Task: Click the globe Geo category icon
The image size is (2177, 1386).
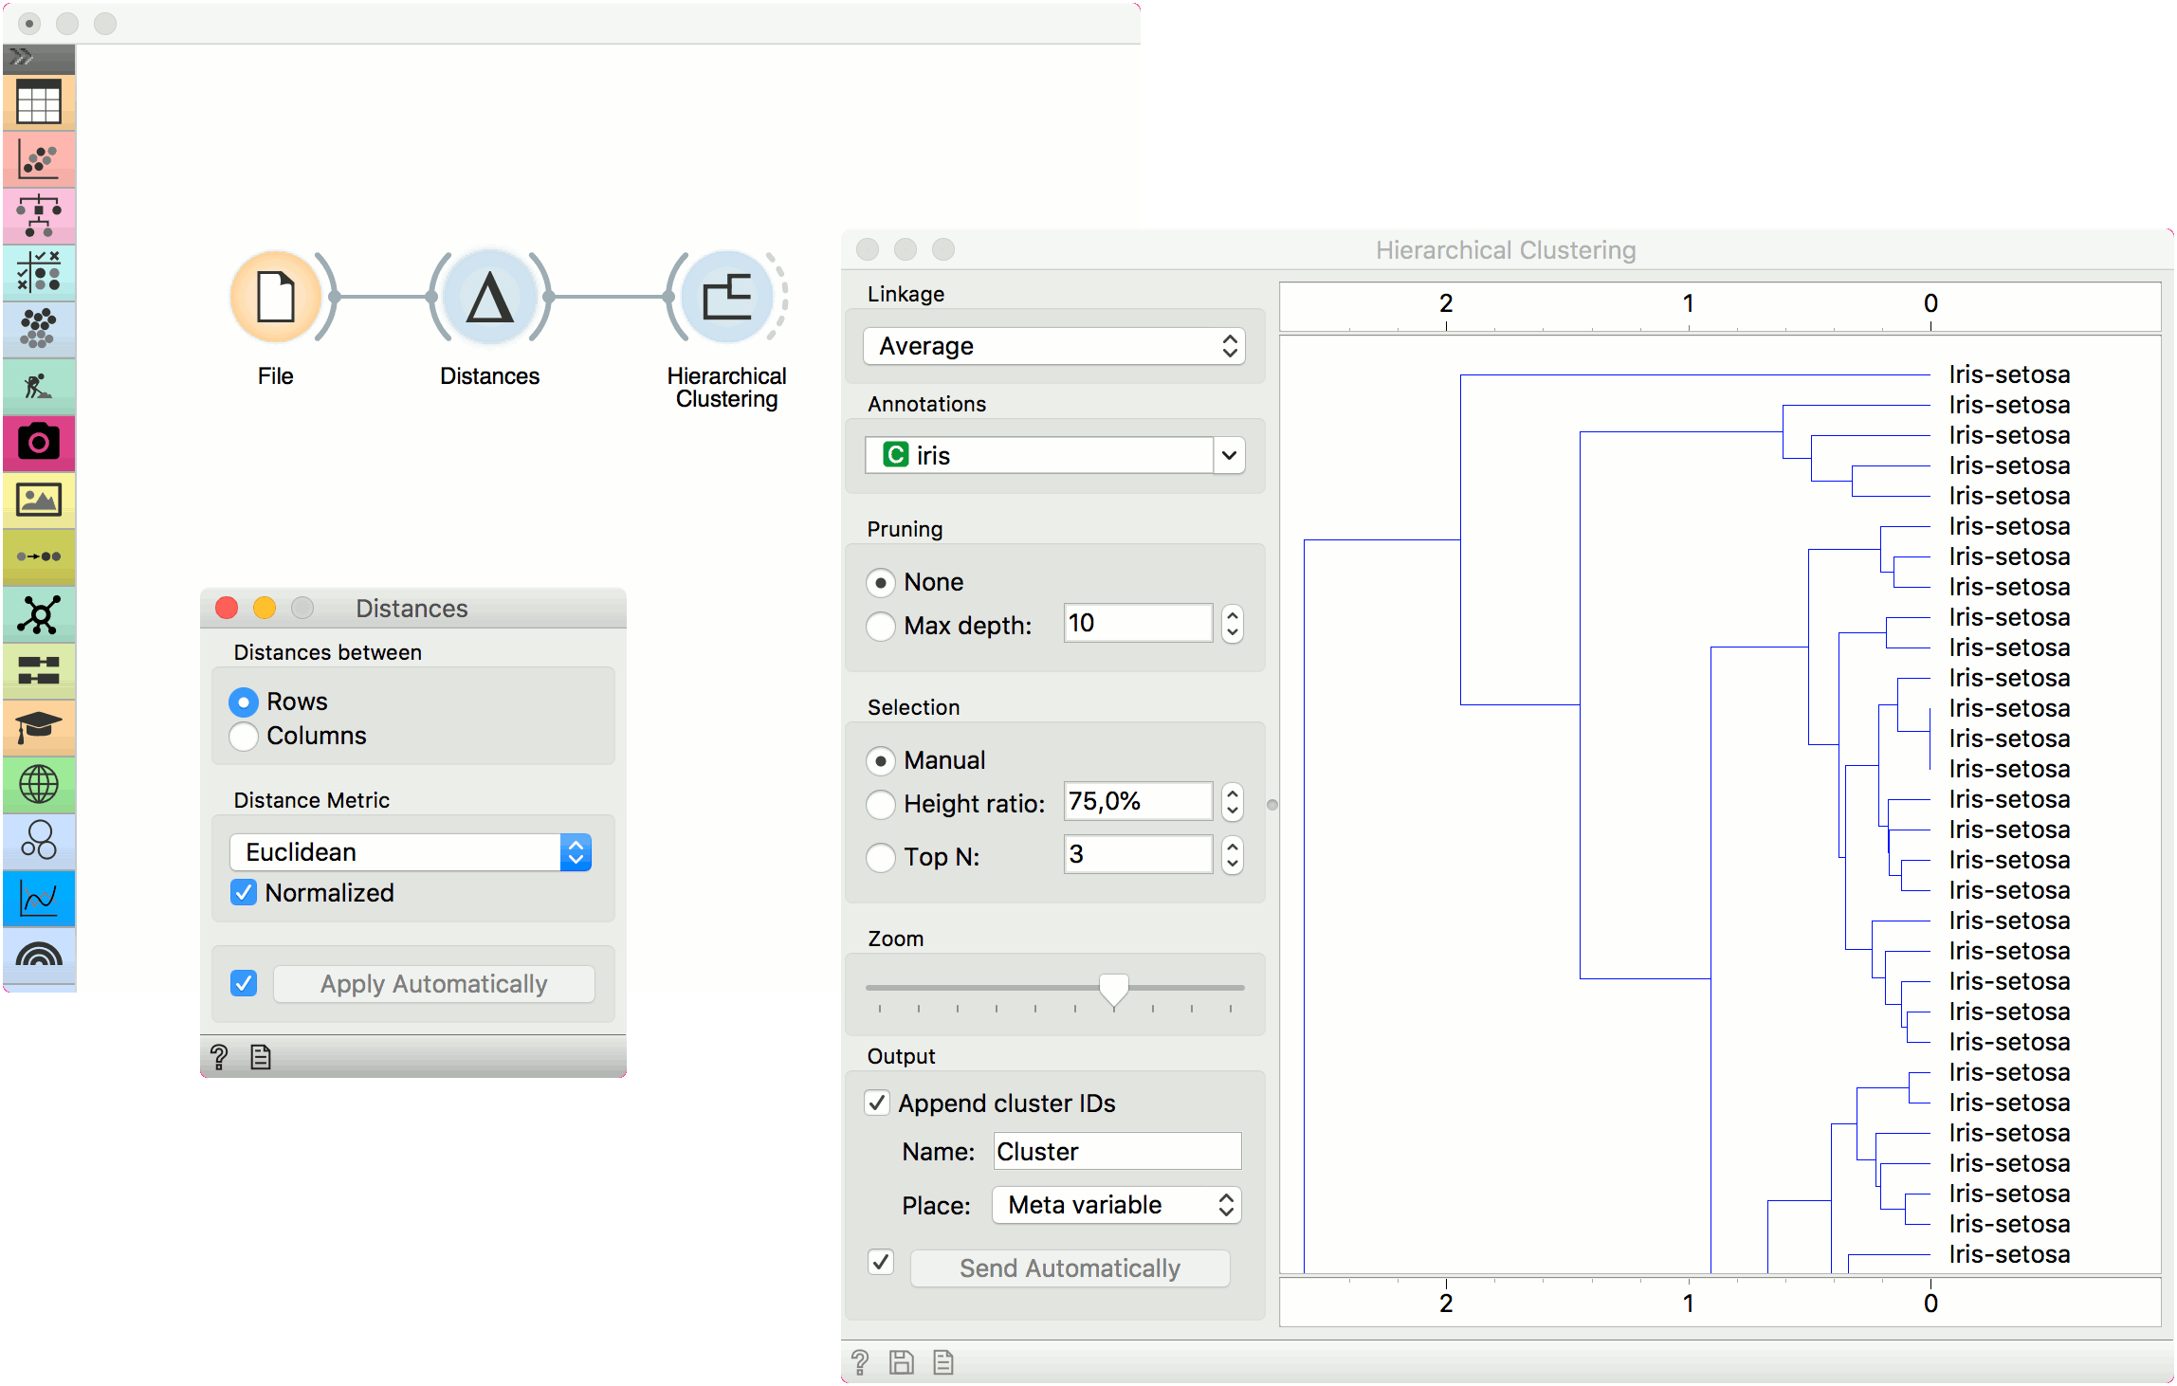Action: pos(39,784)
